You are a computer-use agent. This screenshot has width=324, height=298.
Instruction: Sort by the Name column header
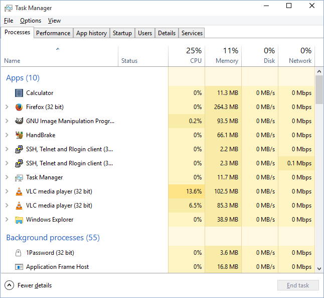point(60,56)
